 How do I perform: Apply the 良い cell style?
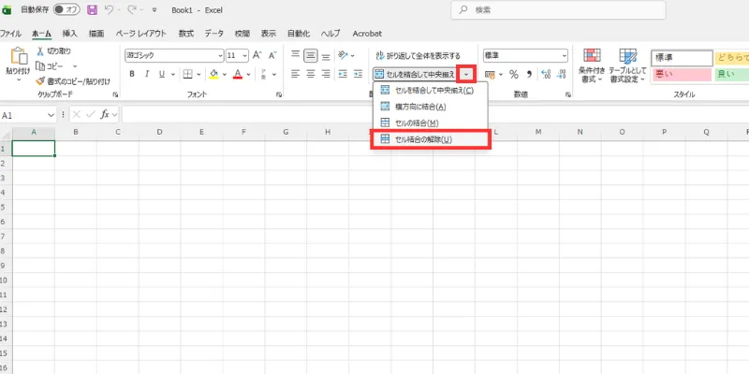pyautogui.click(x=731, y=75)
